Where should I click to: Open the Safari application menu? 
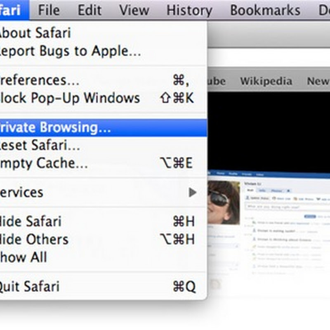pos(14,10)
